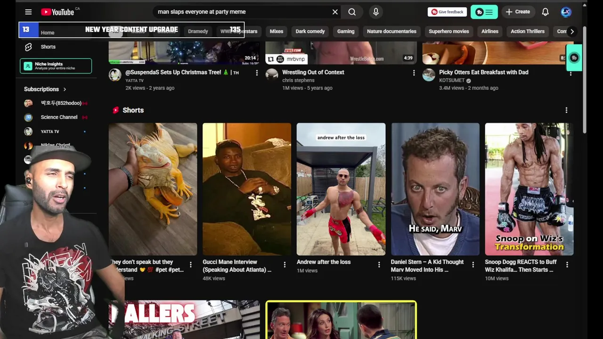
Task: Click the Wrestling Out of Context thumbnail
Action: click(x=341, y=53)
